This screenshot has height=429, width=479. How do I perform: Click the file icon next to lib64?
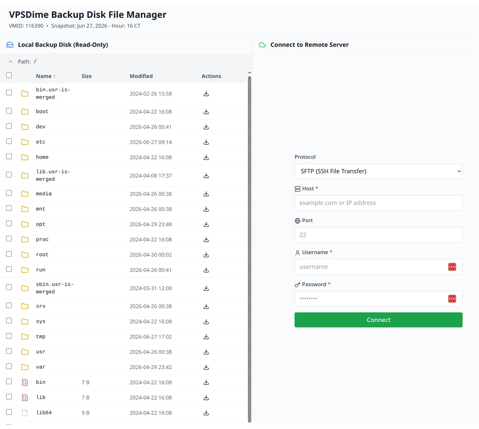[x=25, y=413]
